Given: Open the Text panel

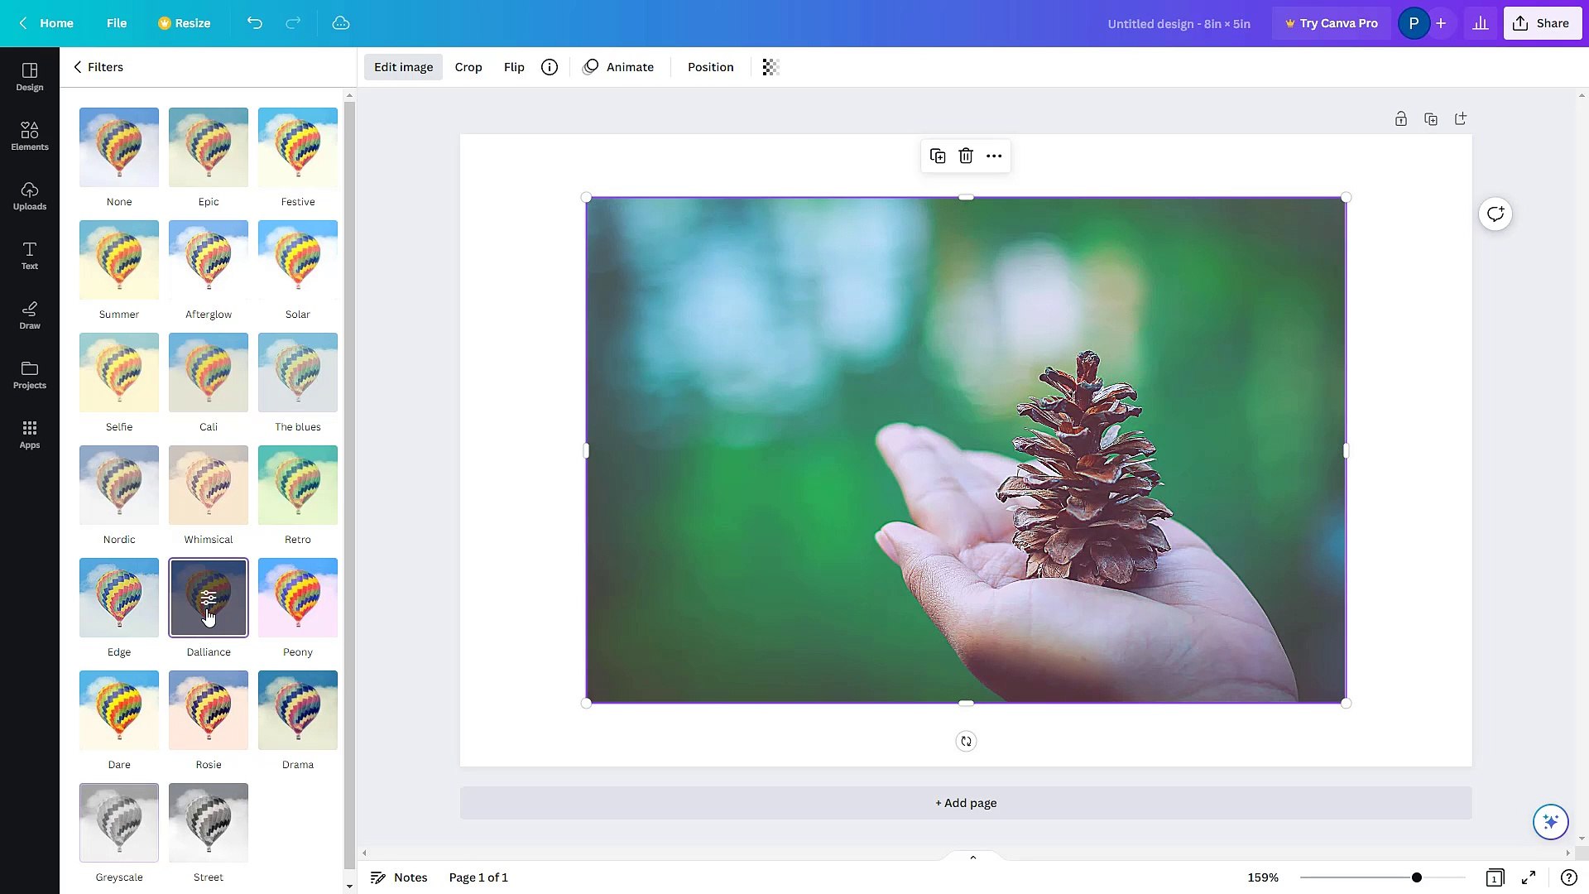Looking at the screenshot, I should click(29, 254).
